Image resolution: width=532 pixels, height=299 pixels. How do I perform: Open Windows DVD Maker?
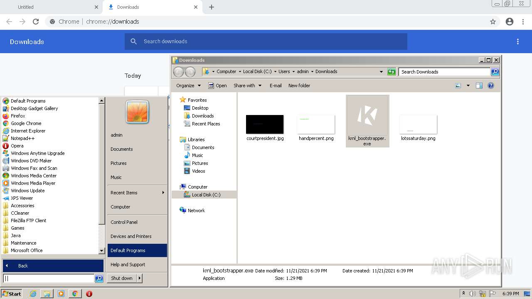pyautogui.click(x=31, y=161)
